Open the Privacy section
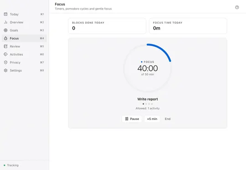Viewport: 246px width, 170px height. click(24, 62)
